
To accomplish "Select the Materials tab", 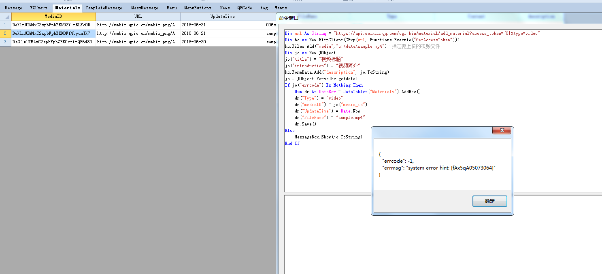I will click(x=67, y=8).
